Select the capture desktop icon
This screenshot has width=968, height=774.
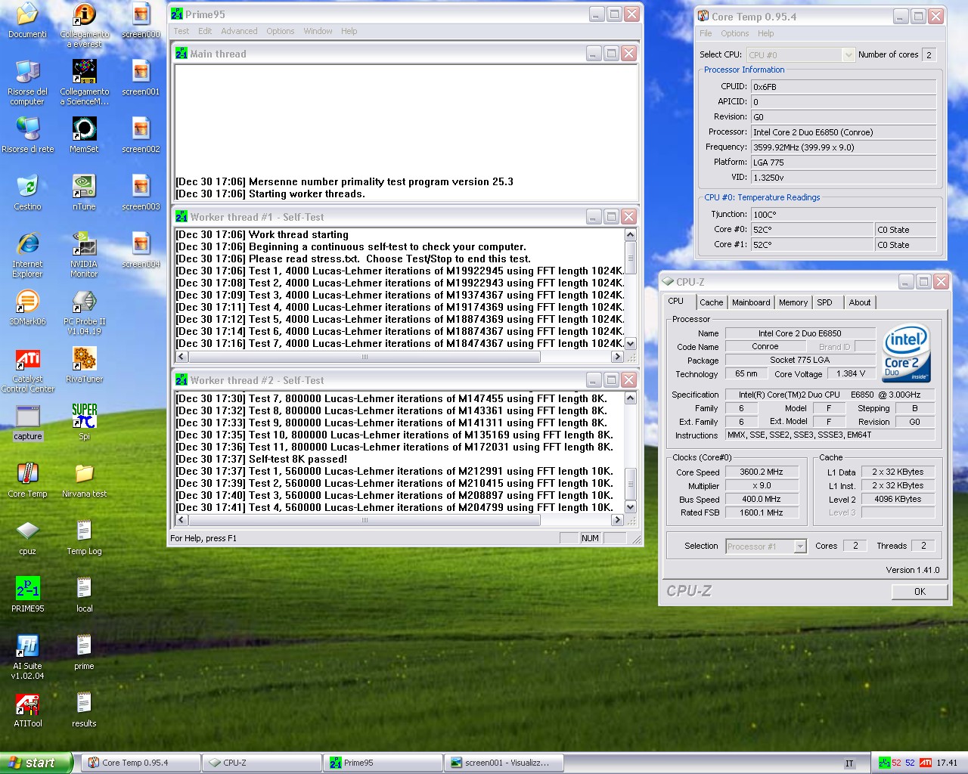[x=27, y=423]
